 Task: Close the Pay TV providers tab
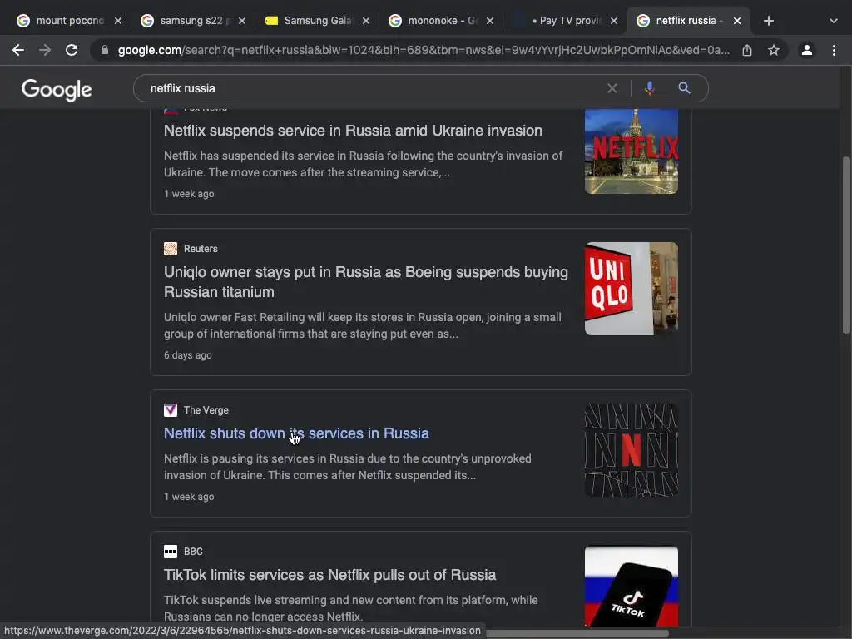click(613, 21)
